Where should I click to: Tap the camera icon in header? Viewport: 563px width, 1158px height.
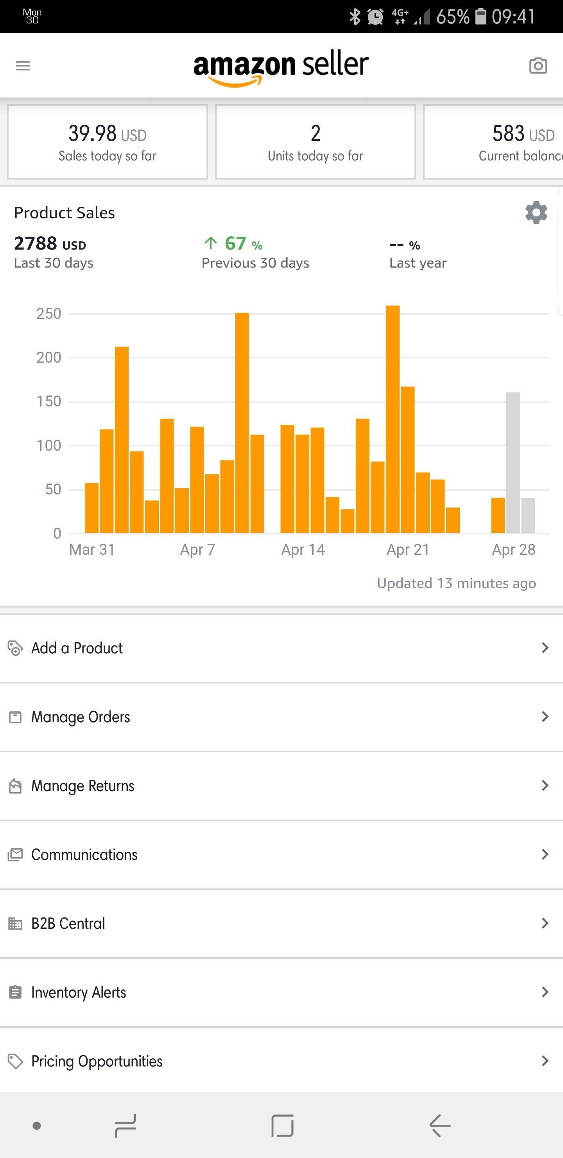pos(538,66)
